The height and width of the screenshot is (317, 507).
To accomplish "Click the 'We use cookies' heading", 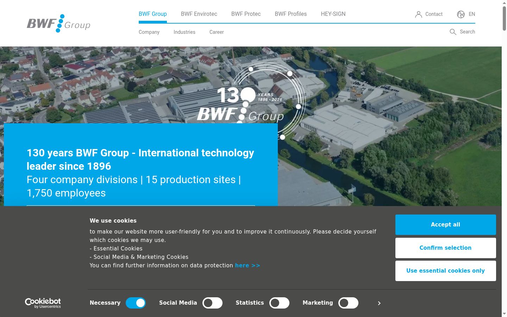I will [113, 221].
